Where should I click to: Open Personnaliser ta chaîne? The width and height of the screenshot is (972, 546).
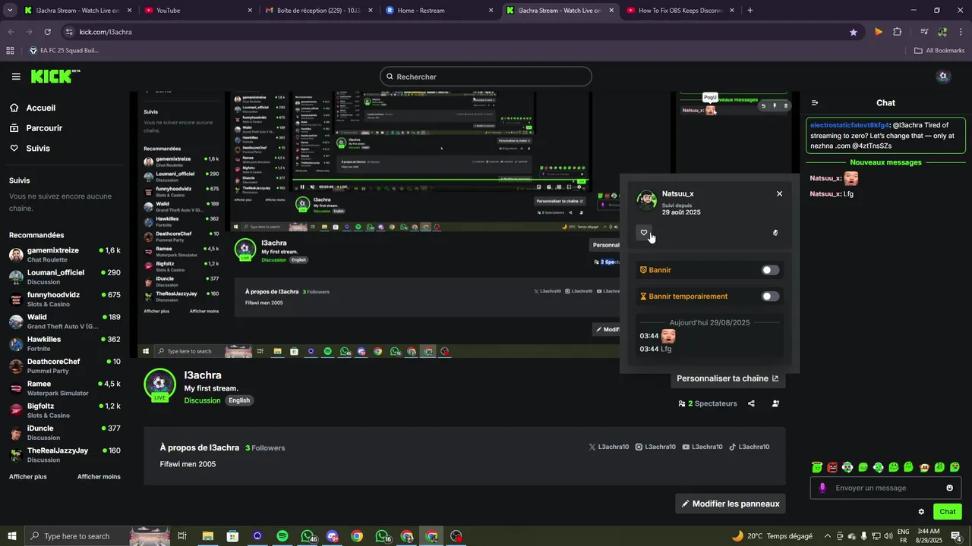pos(727,378)
